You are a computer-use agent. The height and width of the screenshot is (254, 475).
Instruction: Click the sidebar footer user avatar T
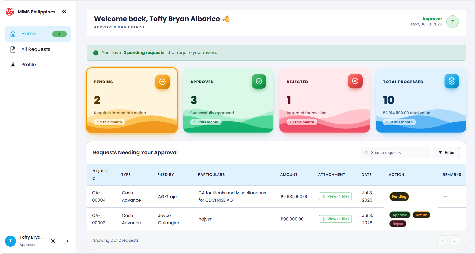coord(11,241)
